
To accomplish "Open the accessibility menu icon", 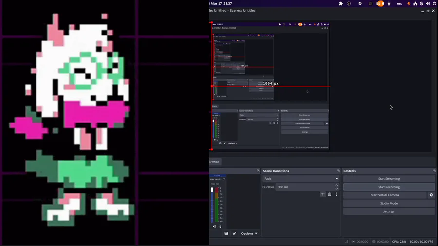I will [x=389, y=3].
